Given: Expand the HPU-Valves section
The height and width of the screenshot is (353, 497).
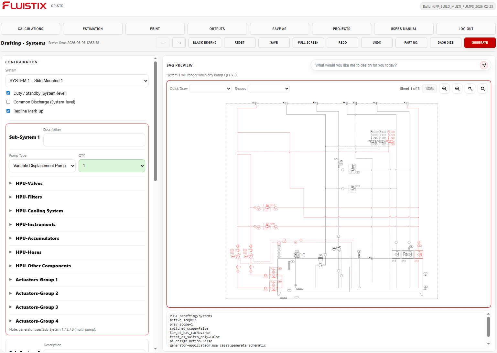Looking at the screenshot, I should 77,183.
